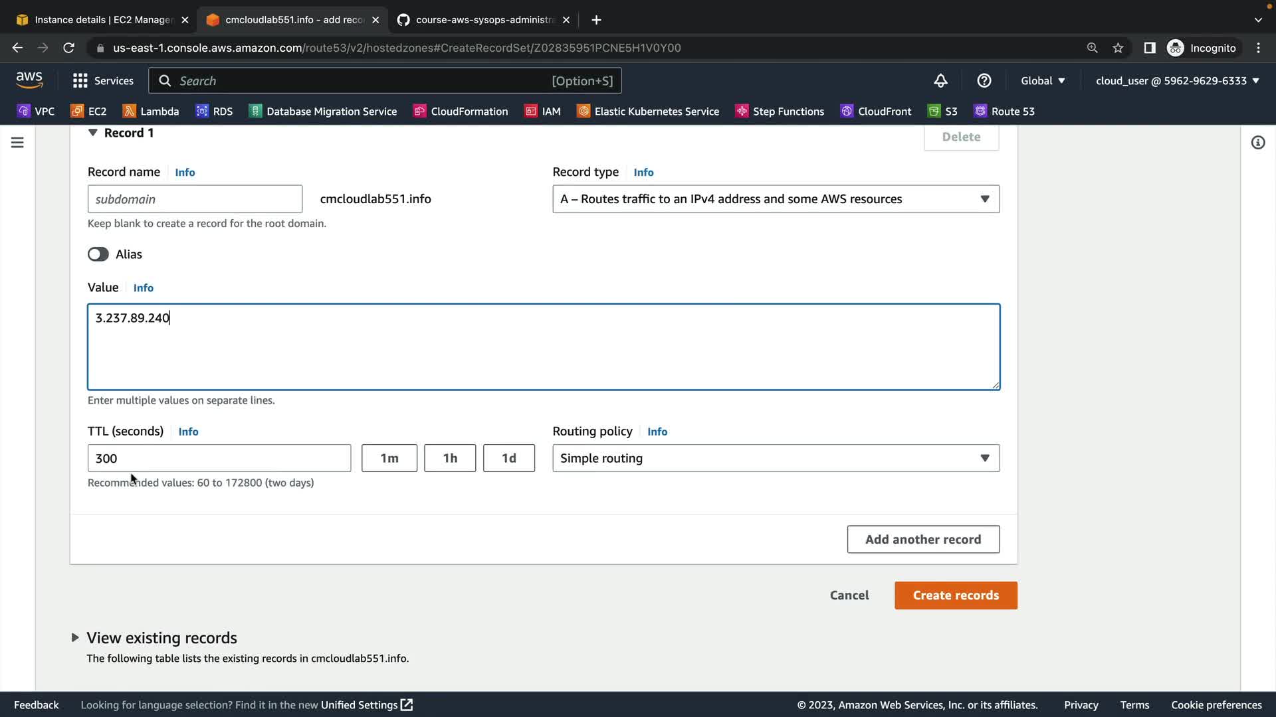1276x717 pixels.
Task: Click the Route 53 bookmark shortcut
Action: click(x=1004, y=111)
